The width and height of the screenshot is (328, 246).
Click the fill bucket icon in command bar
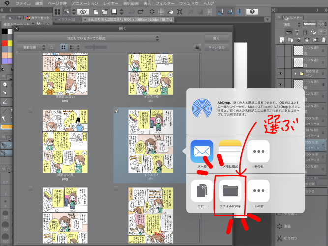pos(171,12)
